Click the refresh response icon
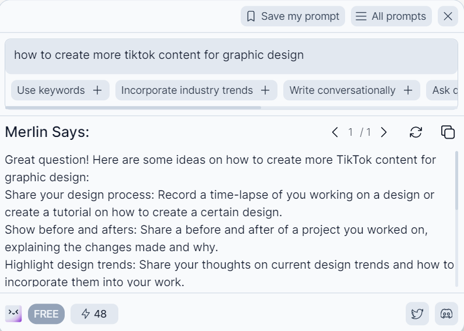Screen dimensions: 464x331 [x=416, y=132]
